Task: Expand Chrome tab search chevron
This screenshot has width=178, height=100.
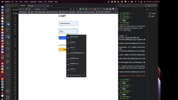Action: [x=116, y=6]
